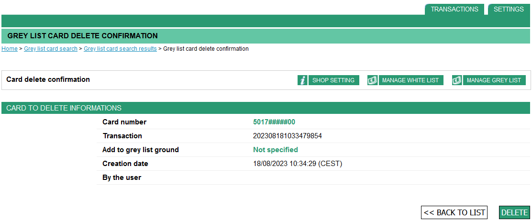Click the card icon beside Manage Grey List

[x=457, y=80]
